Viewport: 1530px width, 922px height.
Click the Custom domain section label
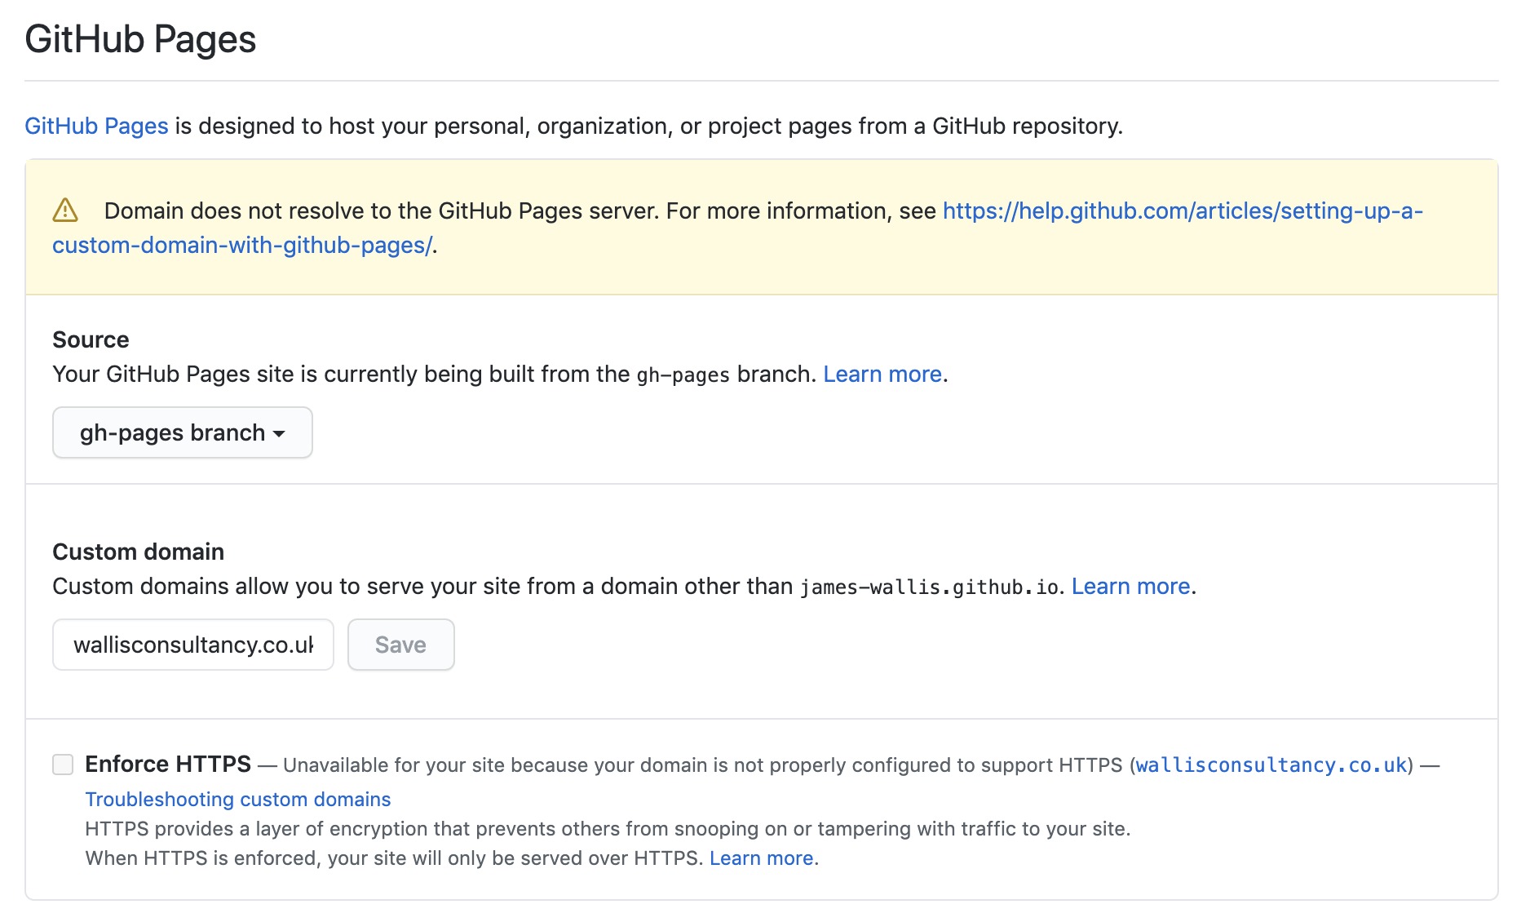click(x=137, y=552)
